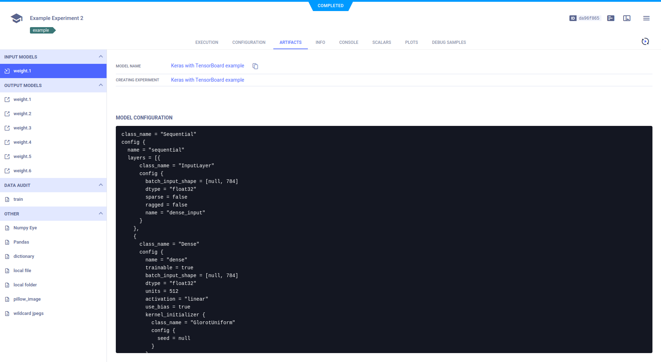Open the experiment hamburger menu
This screenshot has height=362, width=661.
(x=646, y=18)
